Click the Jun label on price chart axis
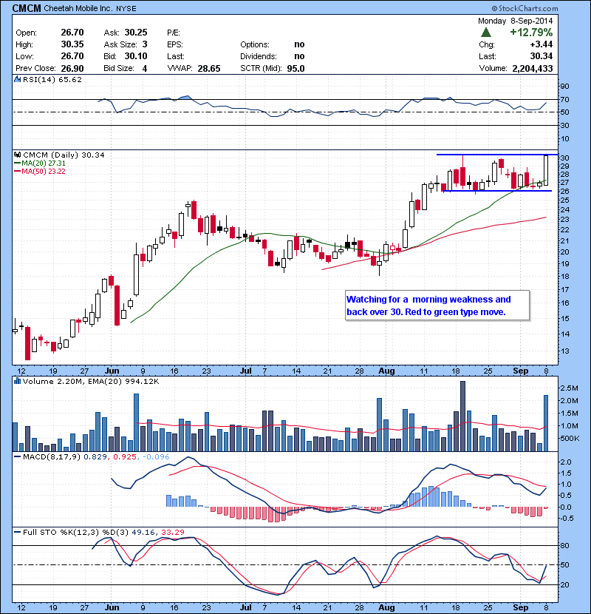591x614 pixels. 112,371
